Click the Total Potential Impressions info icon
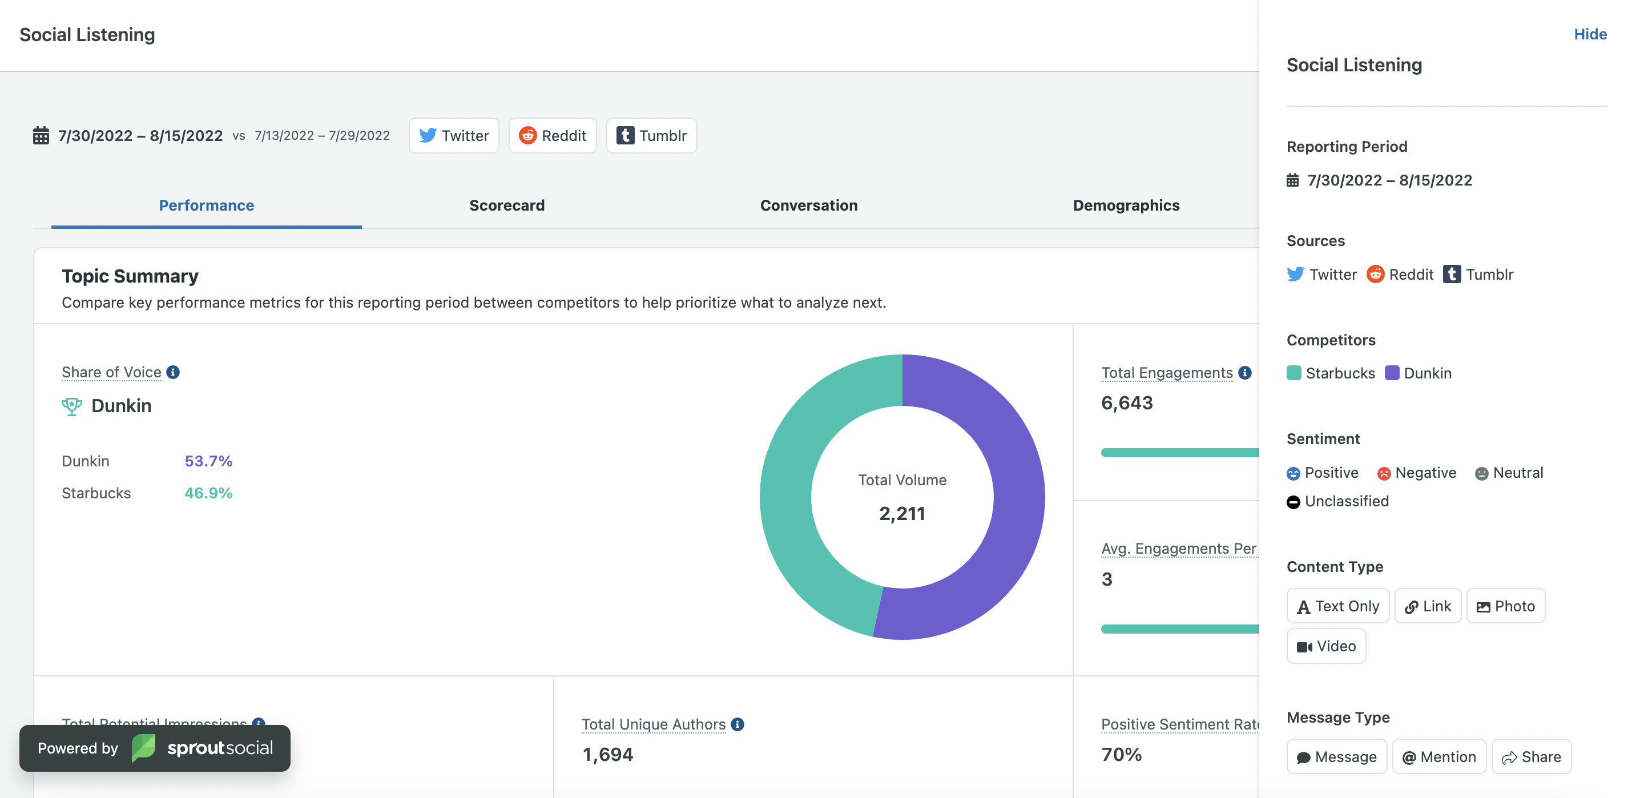1628x798 pixels. (259, 723)
